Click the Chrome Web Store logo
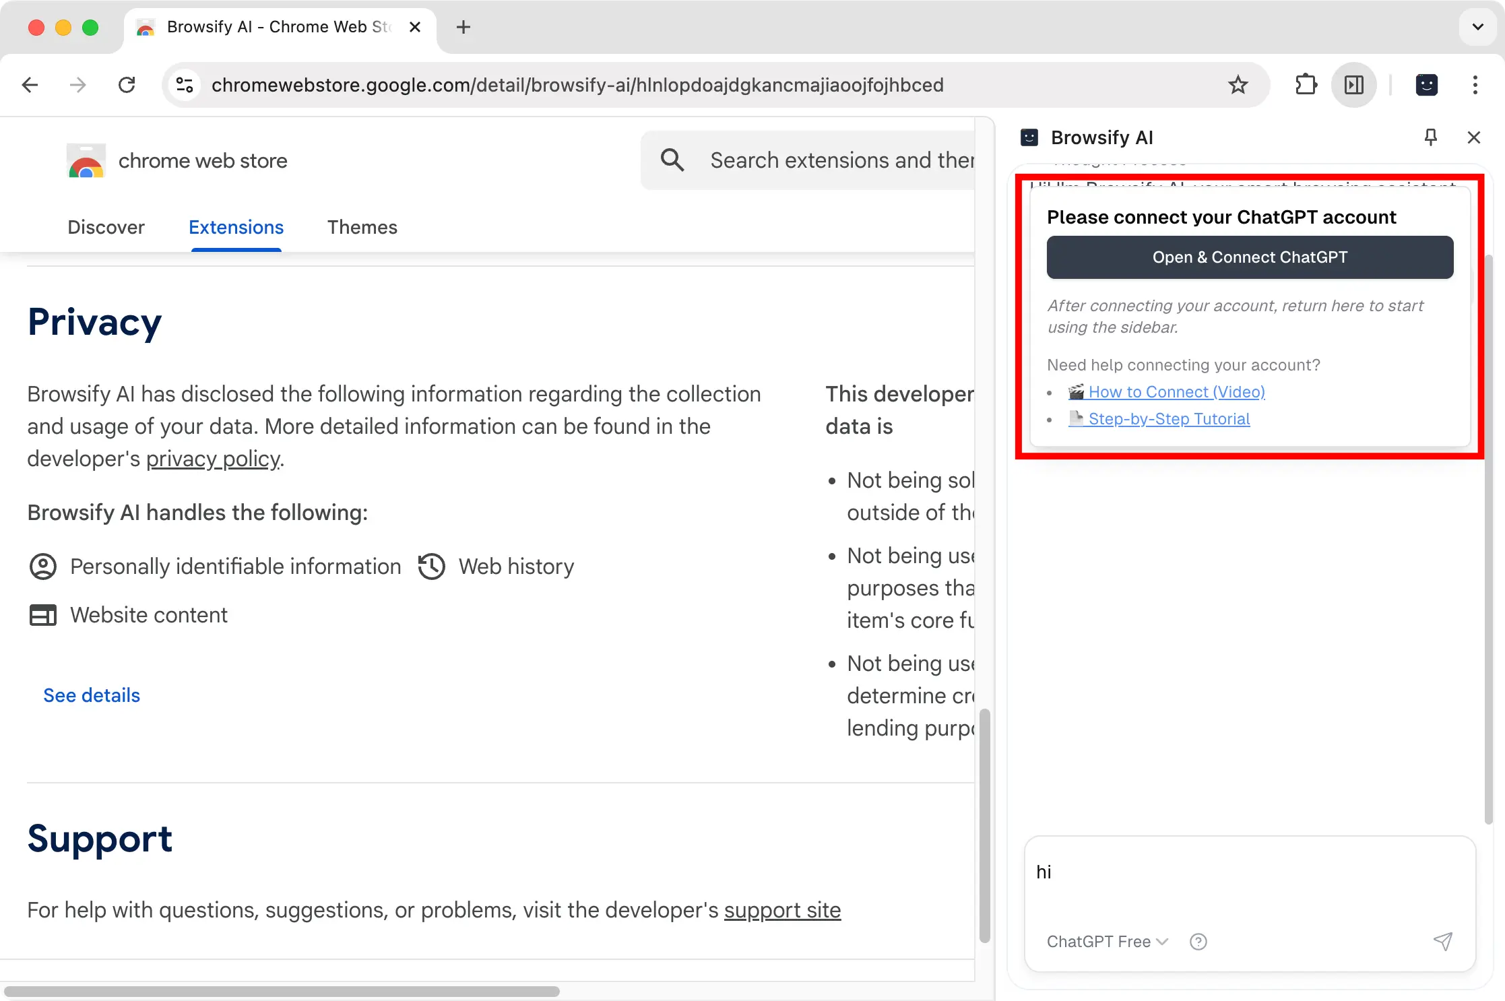1505x1001 pixels. pyautogui.click(x=86, y=161)
